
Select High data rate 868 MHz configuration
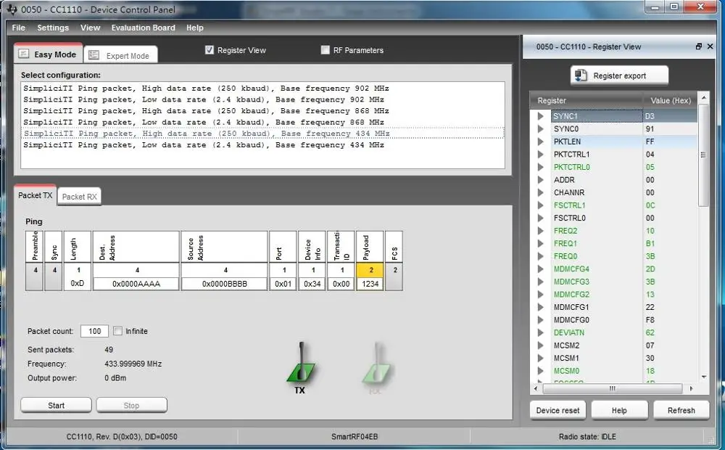[262, 110]
